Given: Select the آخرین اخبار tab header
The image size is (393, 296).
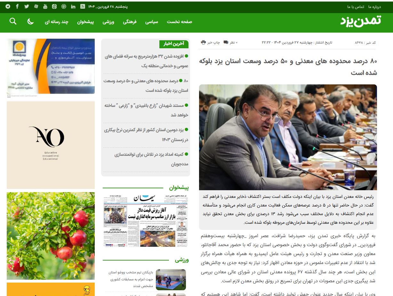Looking at the screenshot, I should point(173,44).
